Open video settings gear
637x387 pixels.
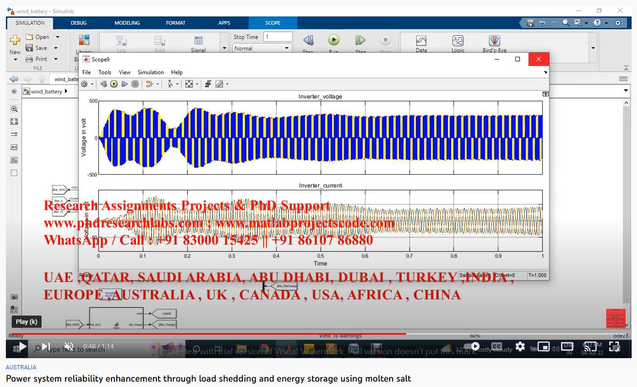point(520,347)
